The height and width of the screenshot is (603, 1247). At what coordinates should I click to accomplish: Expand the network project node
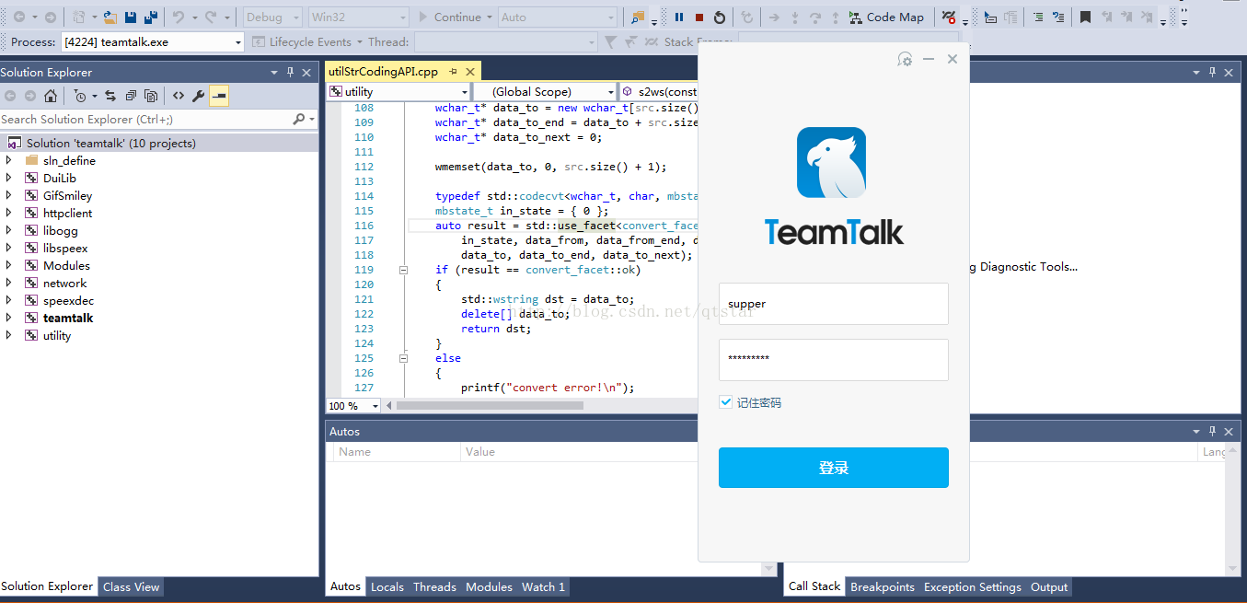[9, 283]
